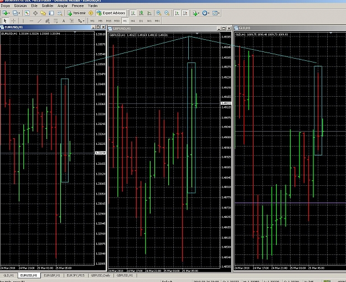The height and width of the screenshot is (282, 346).
Task: Select the Fibonacci Retracement tool
Action: click(55, 21)
